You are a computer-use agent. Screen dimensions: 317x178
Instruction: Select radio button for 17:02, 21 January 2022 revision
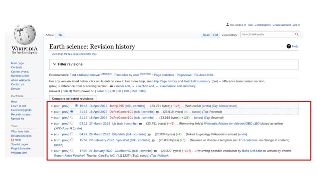pos(72,151)
